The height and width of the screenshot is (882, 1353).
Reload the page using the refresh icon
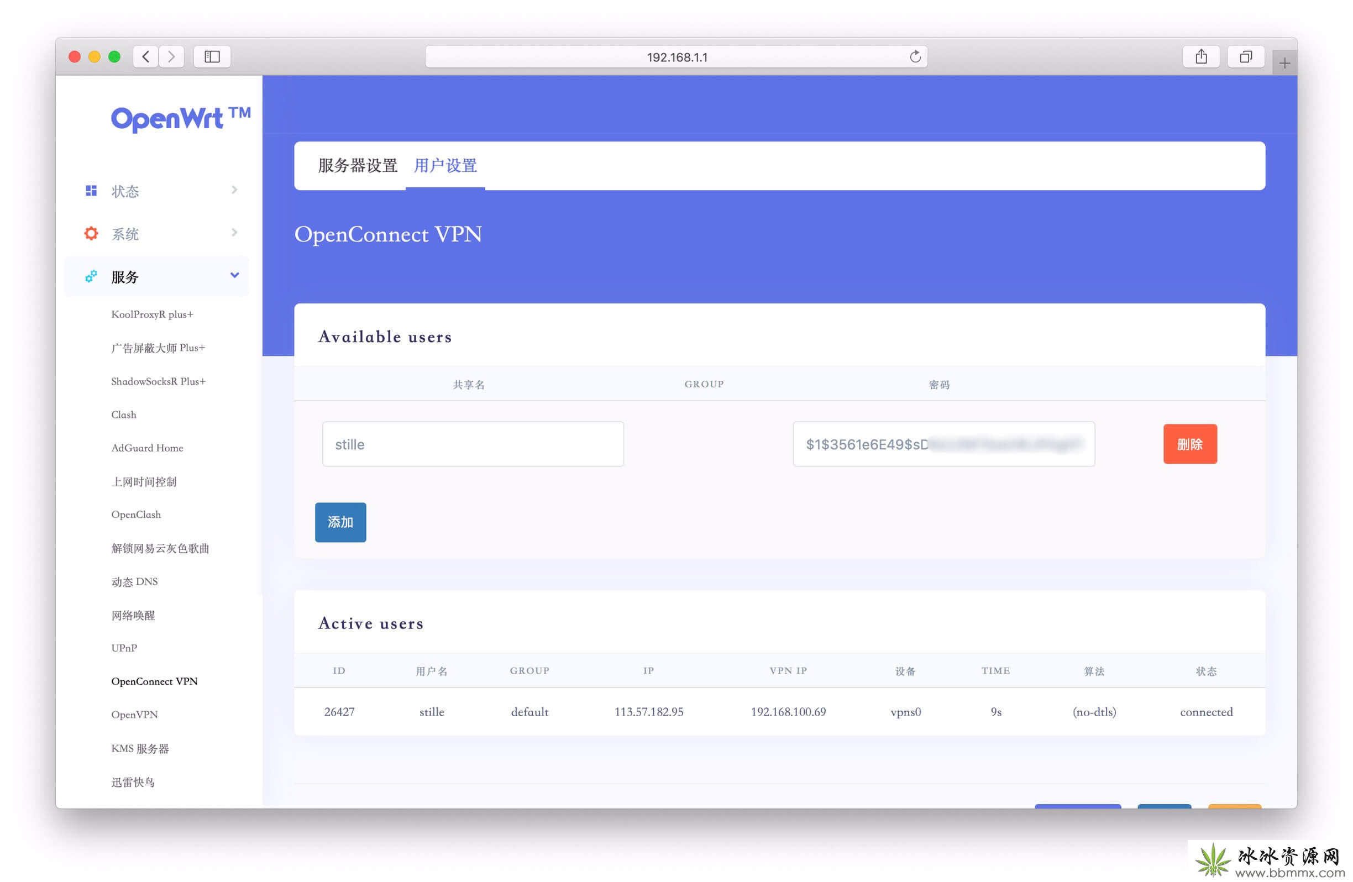915,56
